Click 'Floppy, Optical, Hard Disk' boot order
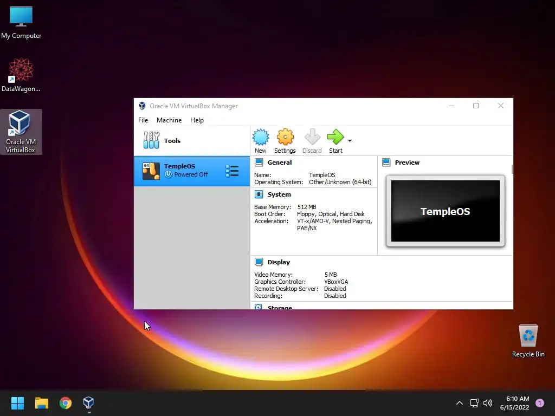555x416 pixels. click(x=331, y=214)
